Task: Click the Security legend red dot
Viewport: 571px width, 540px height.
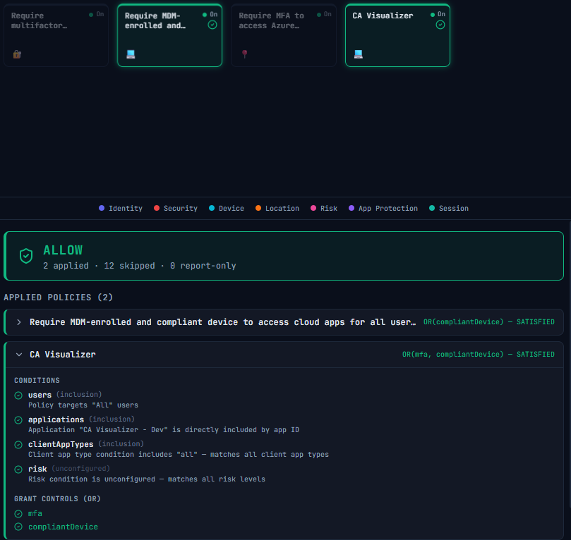Action: click(157, 208)
